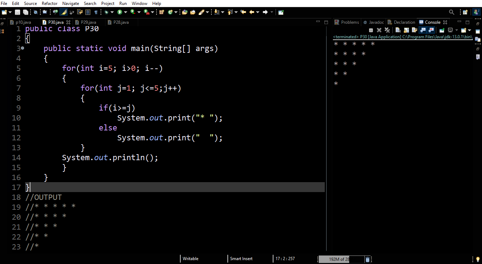Viewport: 482px width, 264px height.
Task: Clear the Console output
Action: point(398,30)
